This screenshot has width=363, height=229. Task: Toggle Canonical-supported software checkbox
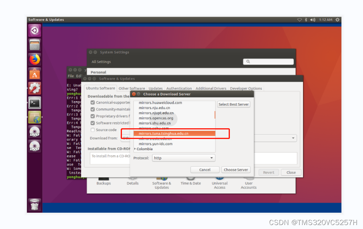tap(93, 102)
